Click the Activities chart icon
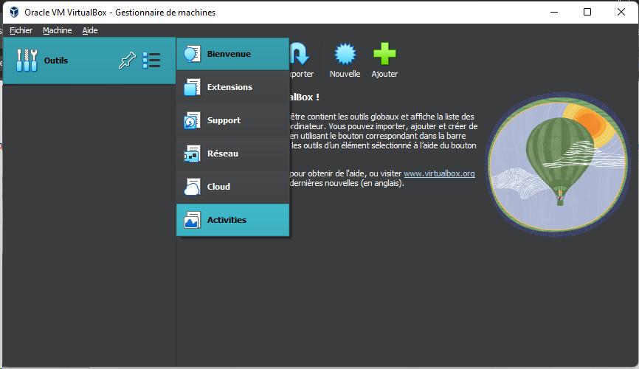The height and width of the screenshot is (369, 639). tap(192, 220)
